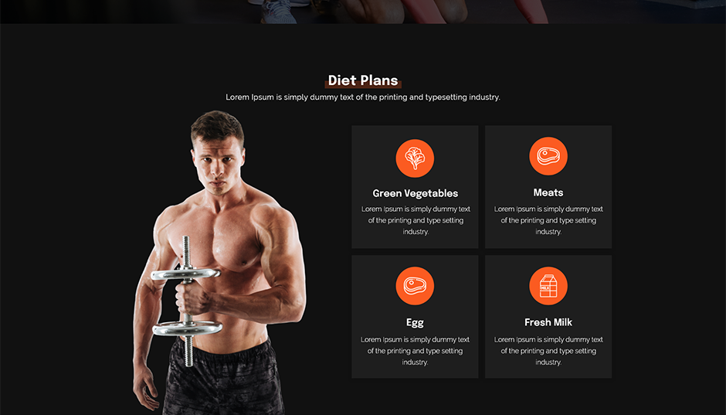
Task: Select the description paragraph under Meats
Action: 548,220
